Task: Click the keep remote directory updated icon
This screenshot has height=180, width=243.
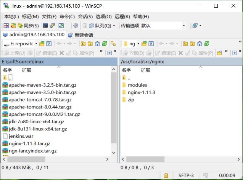Action: pos(61,25)
